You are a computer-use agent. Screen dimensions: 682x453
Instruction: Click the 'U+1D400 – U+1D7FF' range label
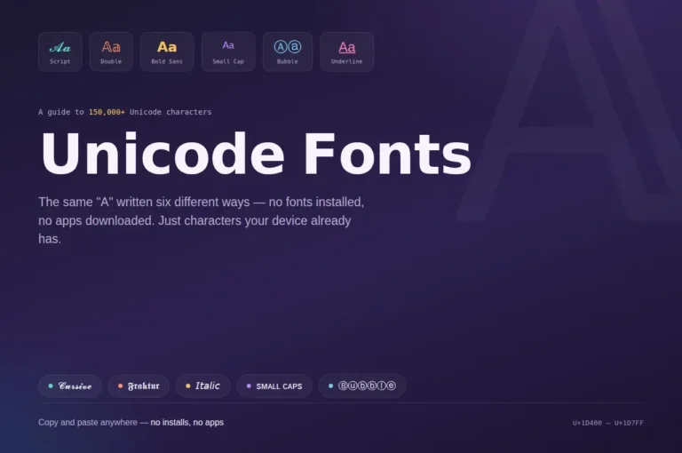point(607,423)
